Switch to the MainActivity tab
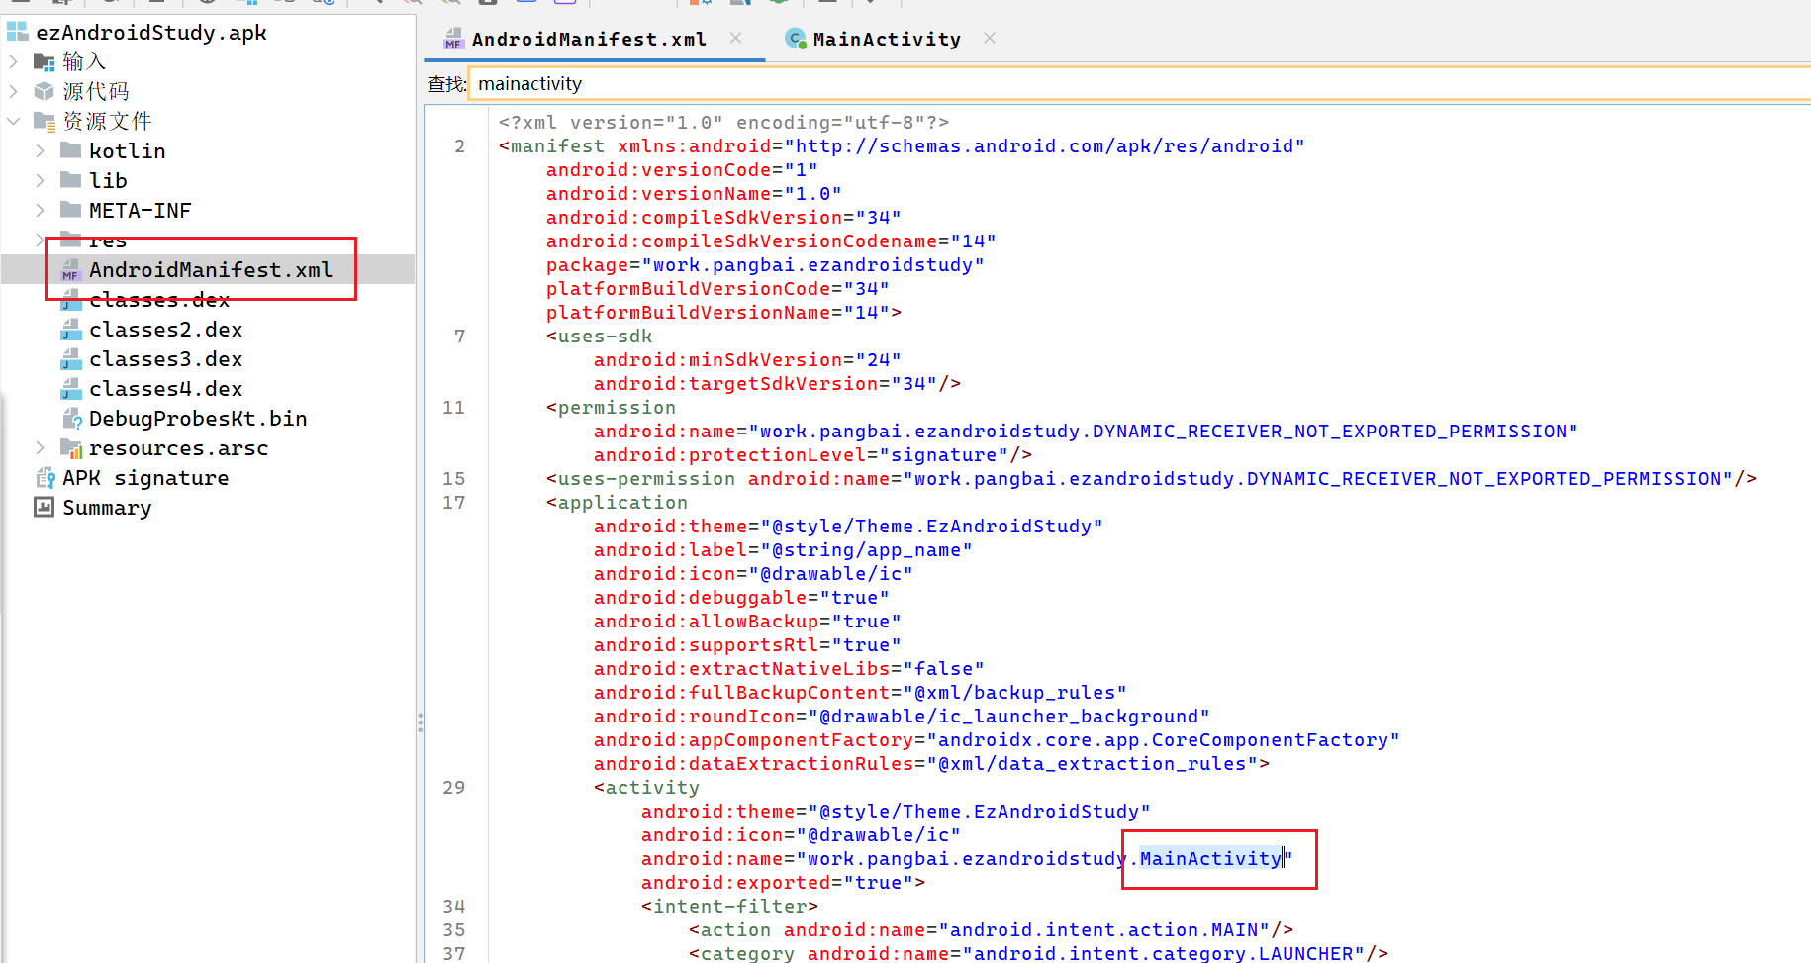1811x963 pixels. 886,39
